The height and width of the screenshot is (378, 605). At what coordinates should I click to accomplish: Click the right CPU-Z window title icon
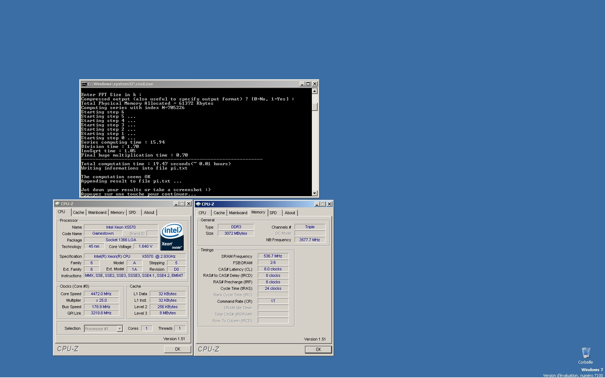click(198, 204)
